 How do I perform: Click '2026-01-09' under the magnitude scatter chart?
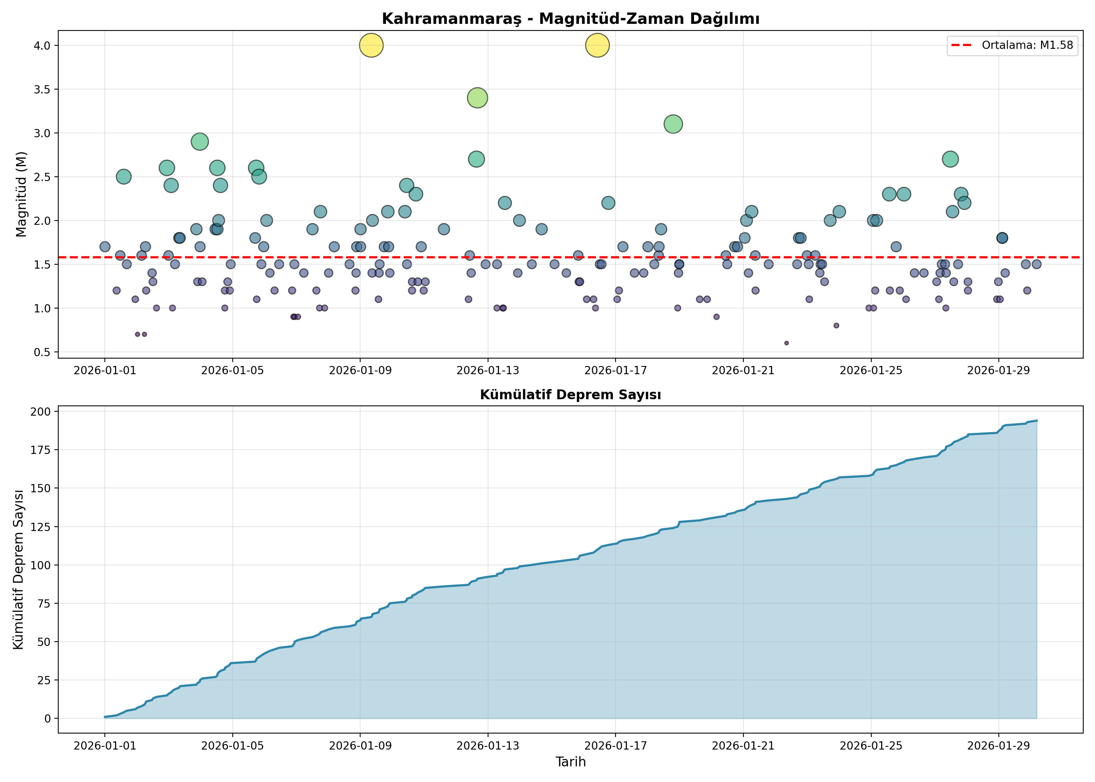point(360,370)
